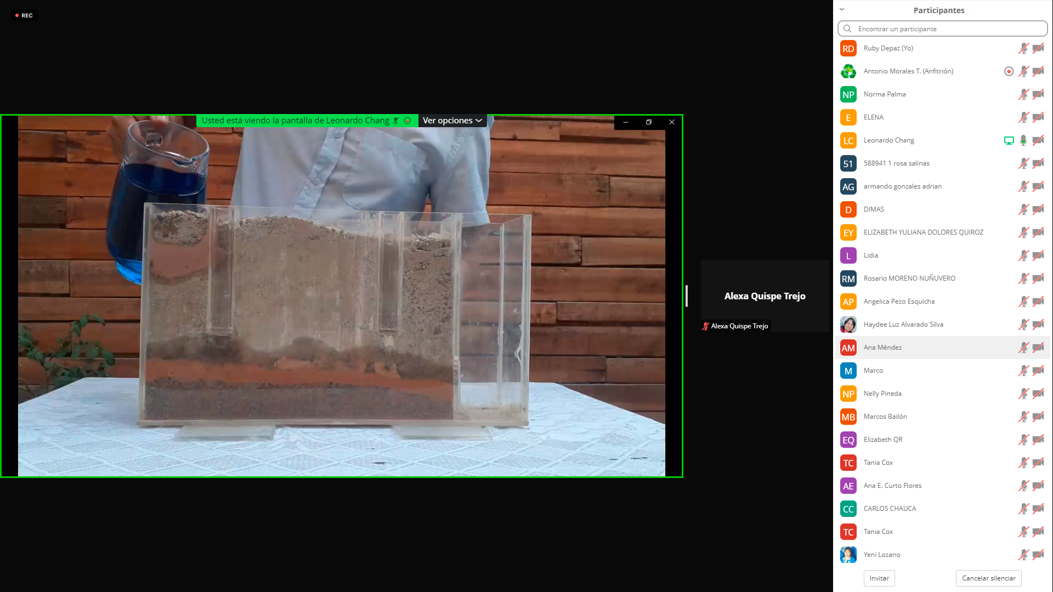Click Lidia camera-off icon
Screen dimensions: 1053x592
[1038, 255]
